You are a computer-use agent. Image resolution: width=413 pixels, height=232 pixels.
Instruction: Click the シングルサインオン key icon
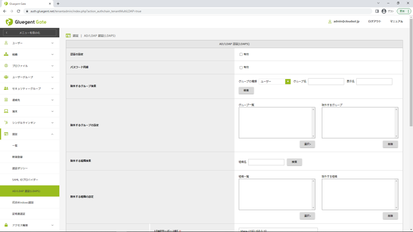[x=6, y=123]
